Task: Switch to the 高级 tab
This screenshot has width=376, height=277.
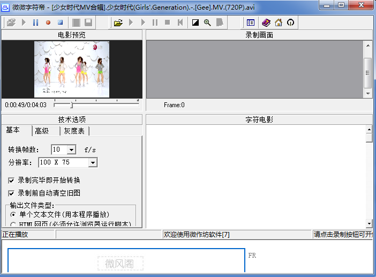Action: tap(42, 131)
